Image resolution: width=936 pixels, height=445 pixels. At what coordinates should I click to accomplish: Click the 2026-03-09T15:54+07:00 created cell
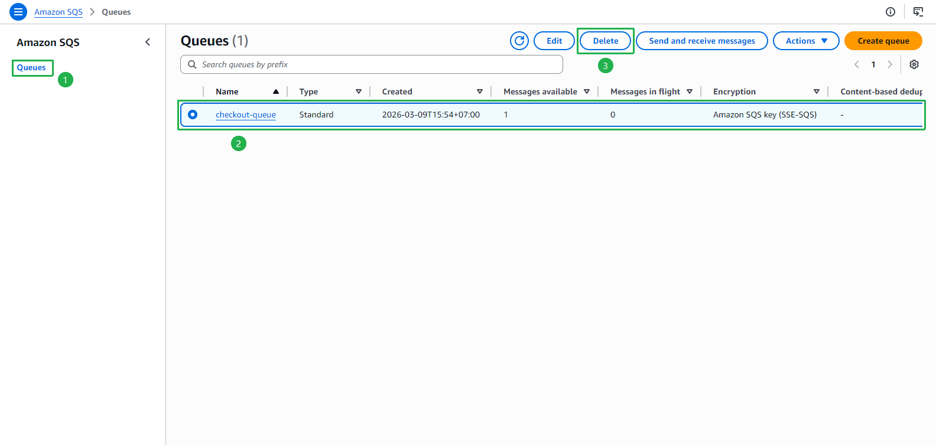coord(431,114)
